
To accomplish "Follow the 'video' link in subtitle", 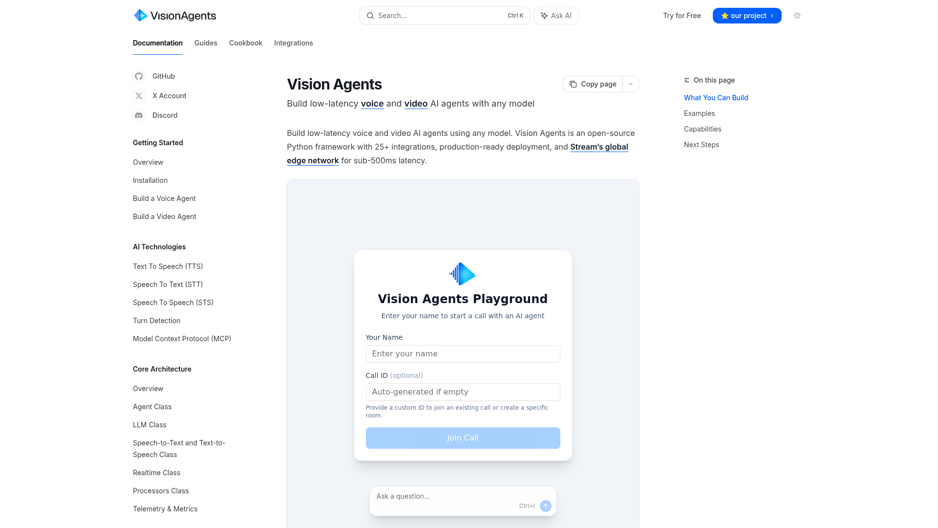I will [x=416, y=104].
